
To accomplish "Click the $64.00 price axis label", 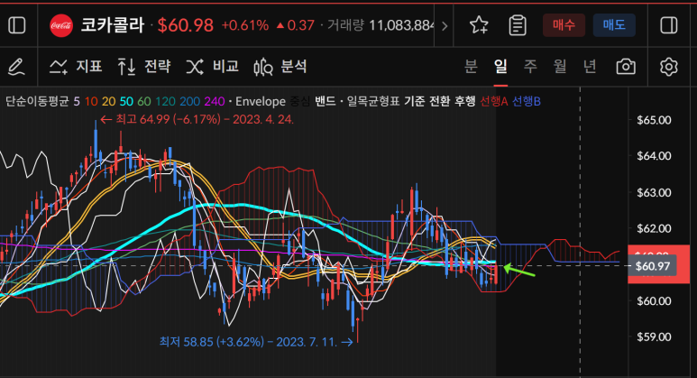I will tap(654, 156).
